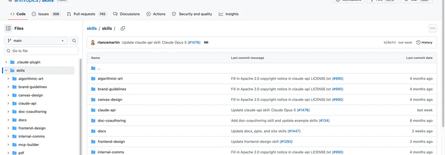Expand mcp-builder tree chevron

click(8, 145)
